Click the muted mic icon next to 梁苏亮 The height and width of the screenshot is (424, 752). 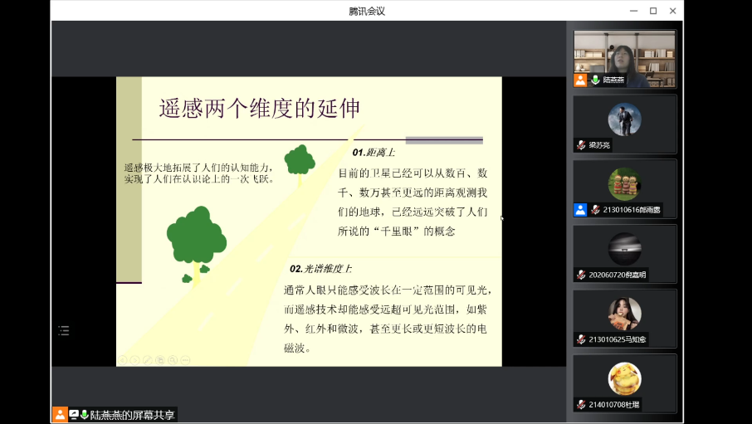582,145
